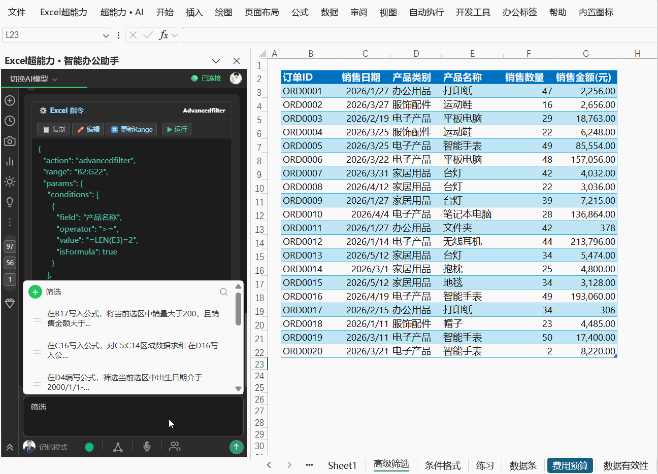Select column E header

coord(472,53)
